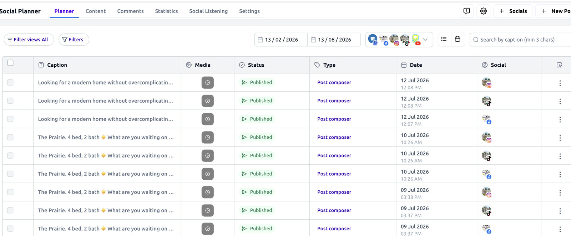Toggle the select-all checkbox in table header
Viewport: 571px width, 236px height.
pos(10,63)
